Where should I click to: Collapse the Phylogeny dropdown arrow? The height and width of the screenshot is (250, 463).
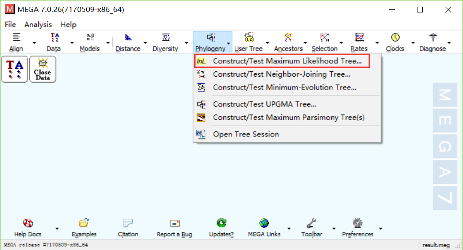click(x=229, y=44)
